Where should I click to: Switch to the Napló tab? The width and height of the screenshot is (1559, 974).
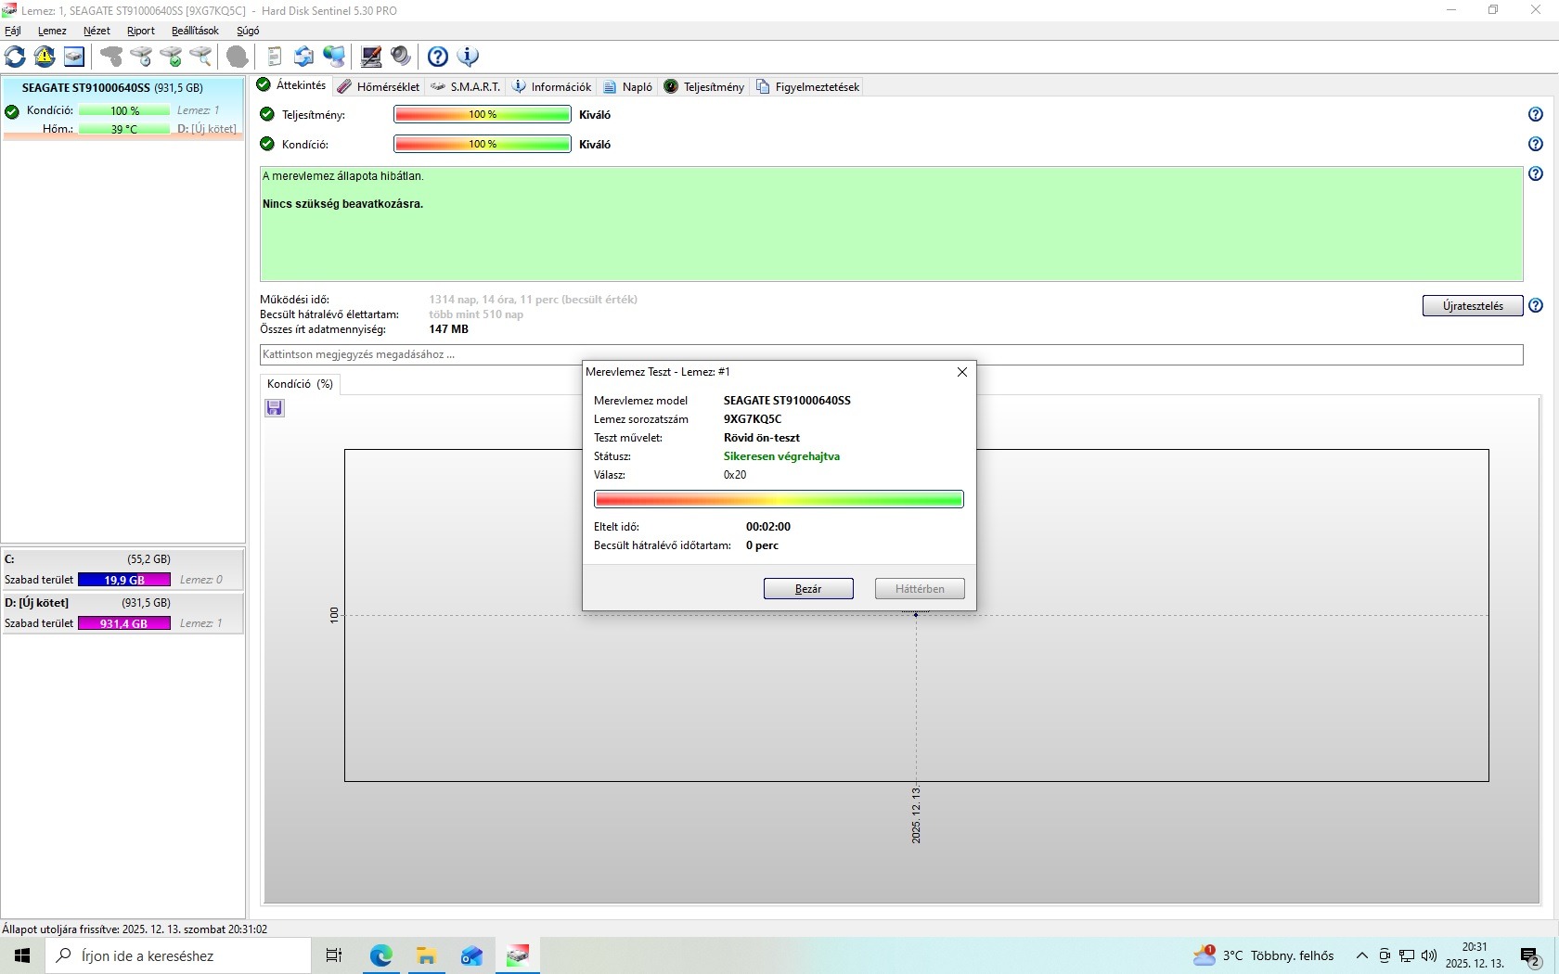(x=628, y=86)
